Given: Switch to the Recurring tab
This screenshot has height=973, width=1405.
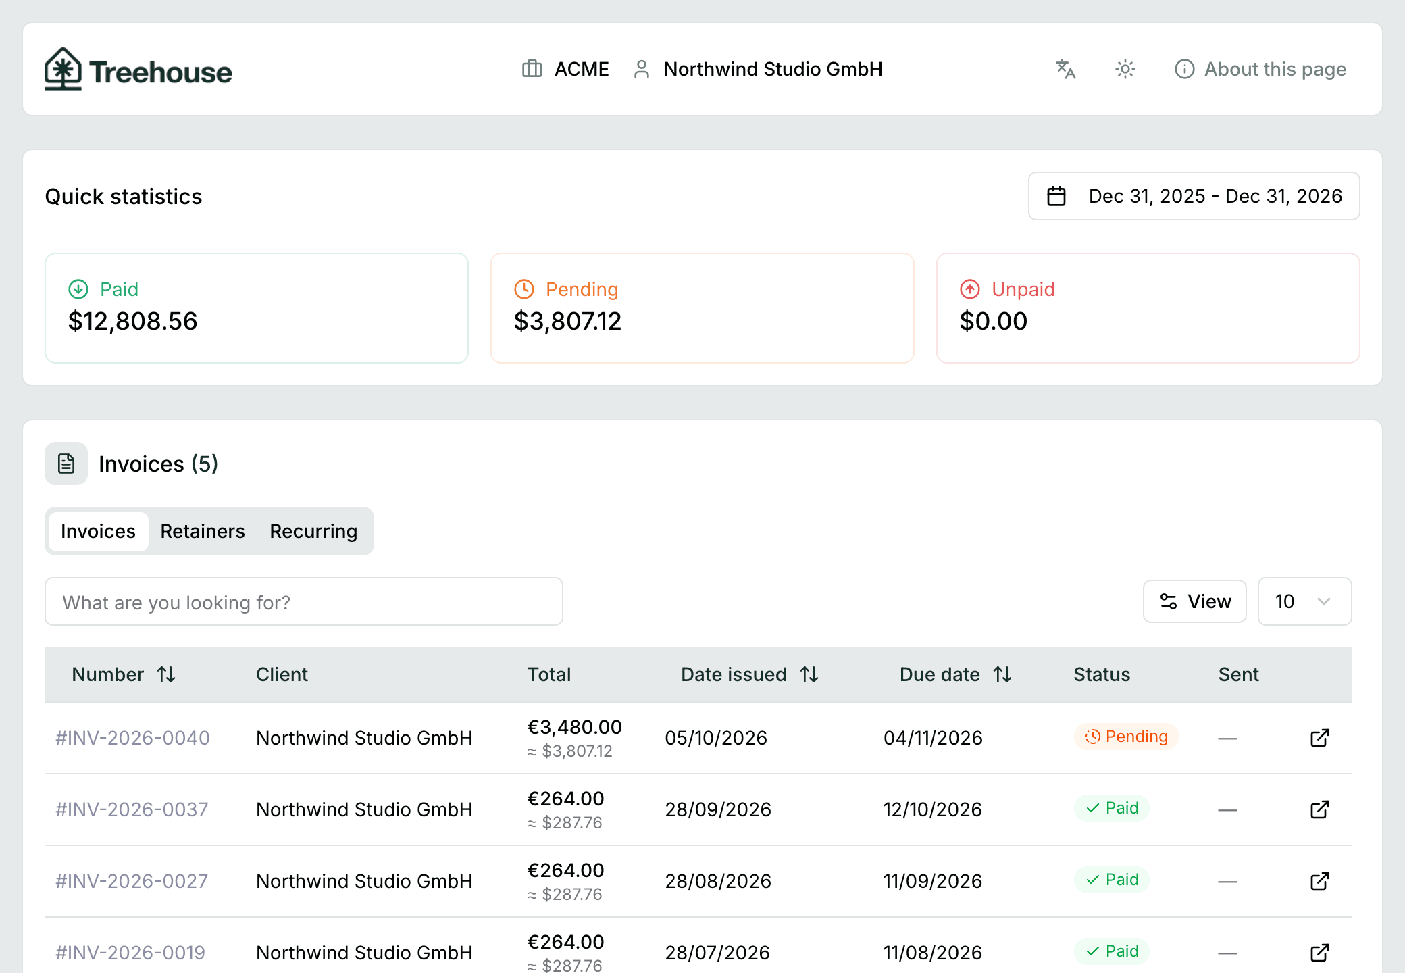Looking at the screenshot, I should coord(313,531).
